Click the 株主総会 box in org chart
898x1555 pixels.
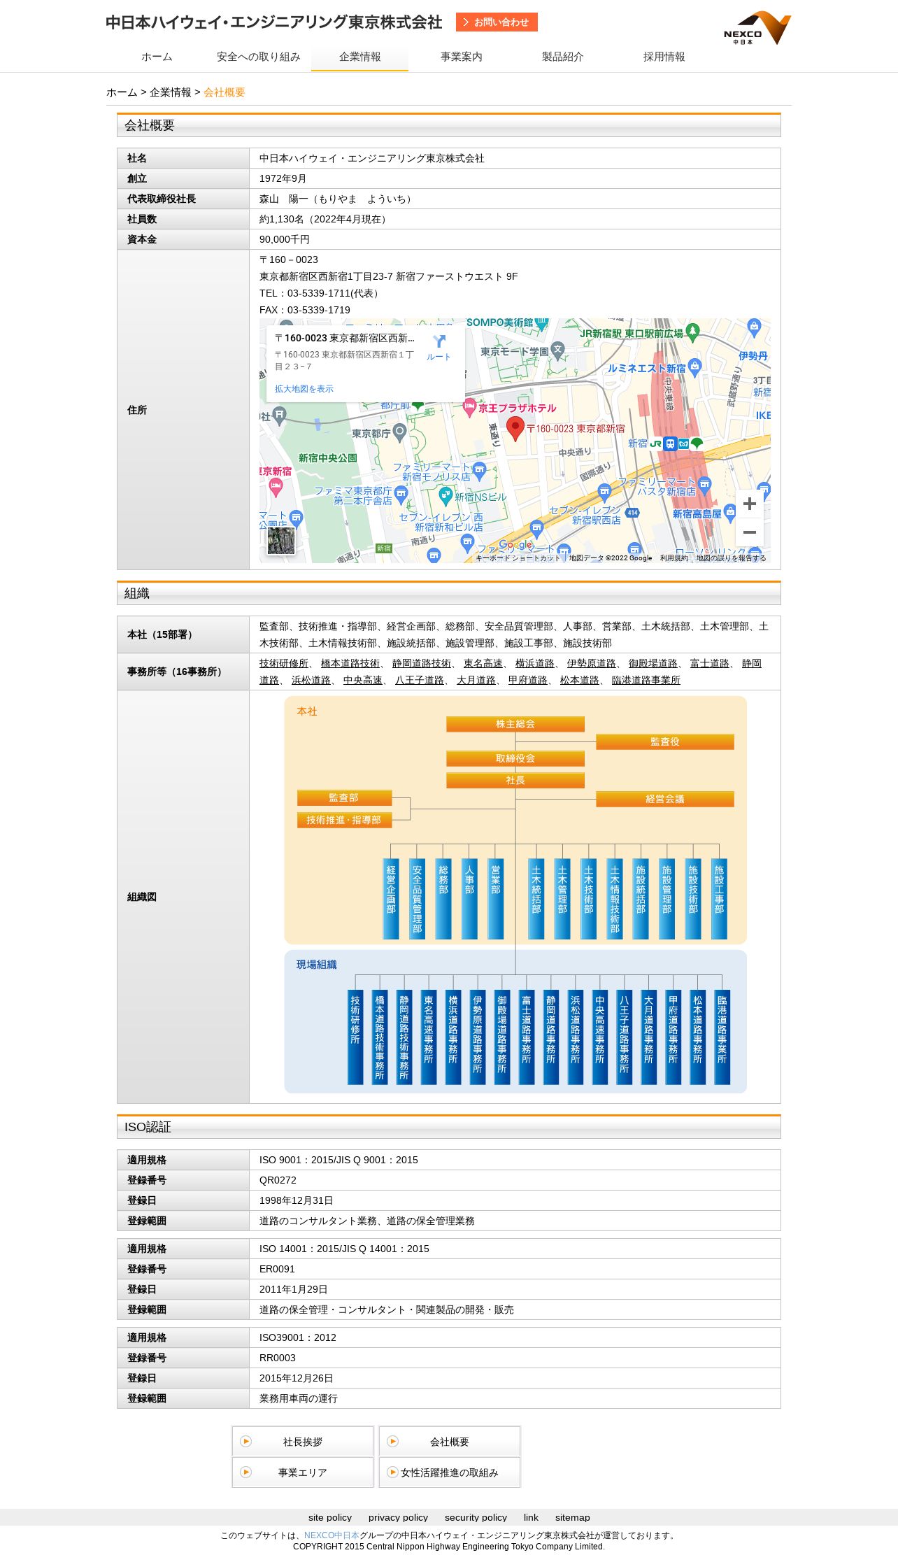pyautogui.click(x=515, y=724)
